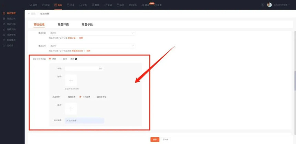This screenshot has width=296, height=144.
Task: Switch to the 商品参数 tab
Action: click(x=87, y=25)
